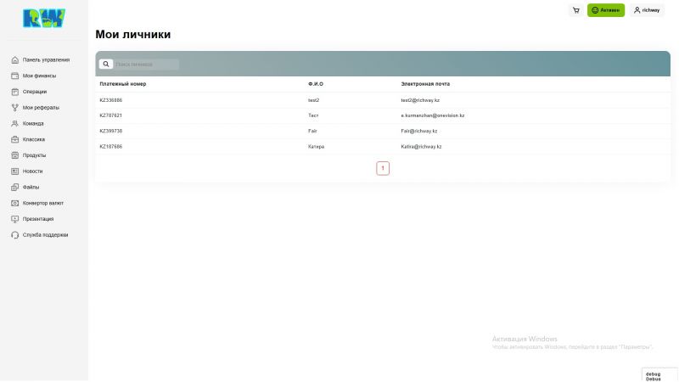
Task: Click the headset icon for Служба поддержки
Action: pos(15,235)
